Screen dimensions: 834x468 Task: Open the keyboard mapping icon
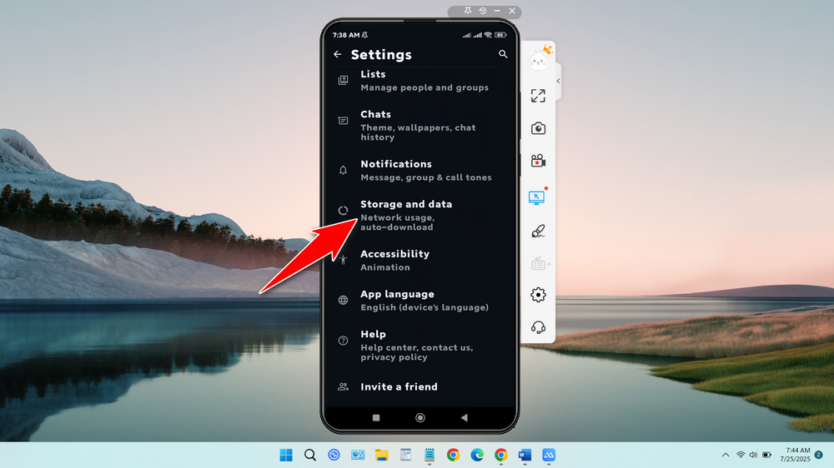(538, 263)
